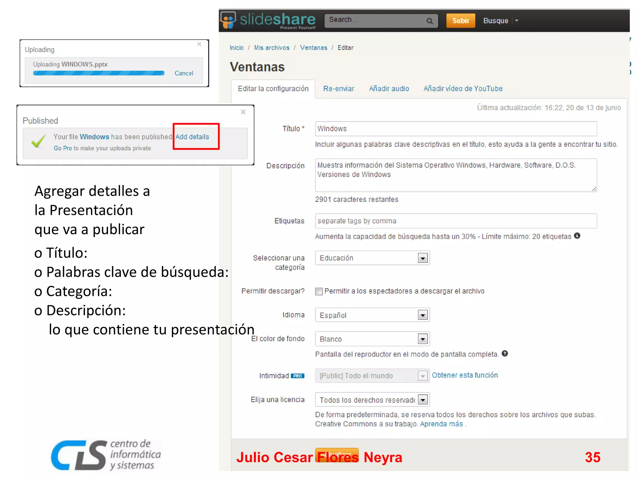The image size is (639, 479).
Task: Switch to Añadir vídeo de YouTube tab
Action: (463, 89)
